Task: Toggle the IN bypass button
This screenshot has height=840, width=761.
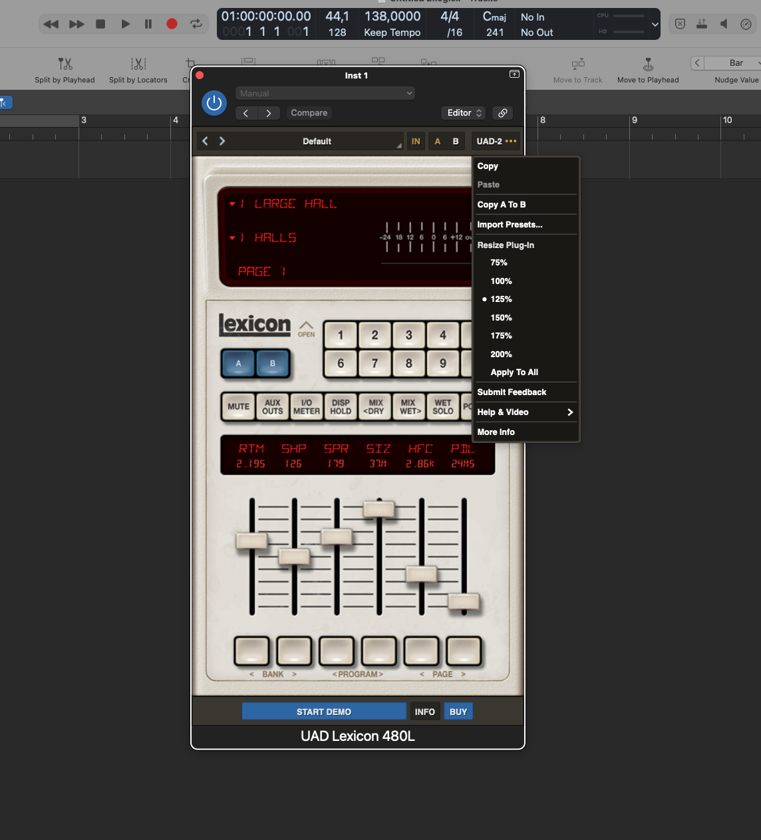Action: (x=416, y=141)
